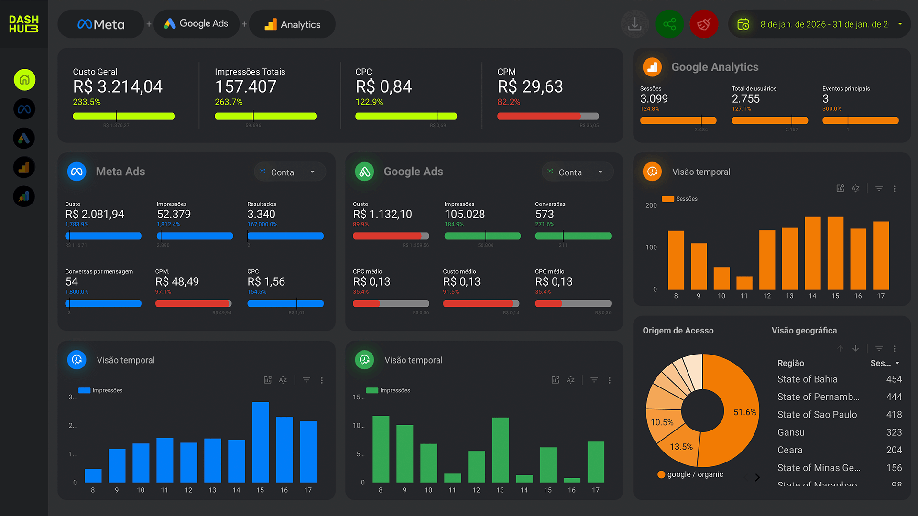
Task: Click the red clear filters icon
Action: (x=704, y=24)
